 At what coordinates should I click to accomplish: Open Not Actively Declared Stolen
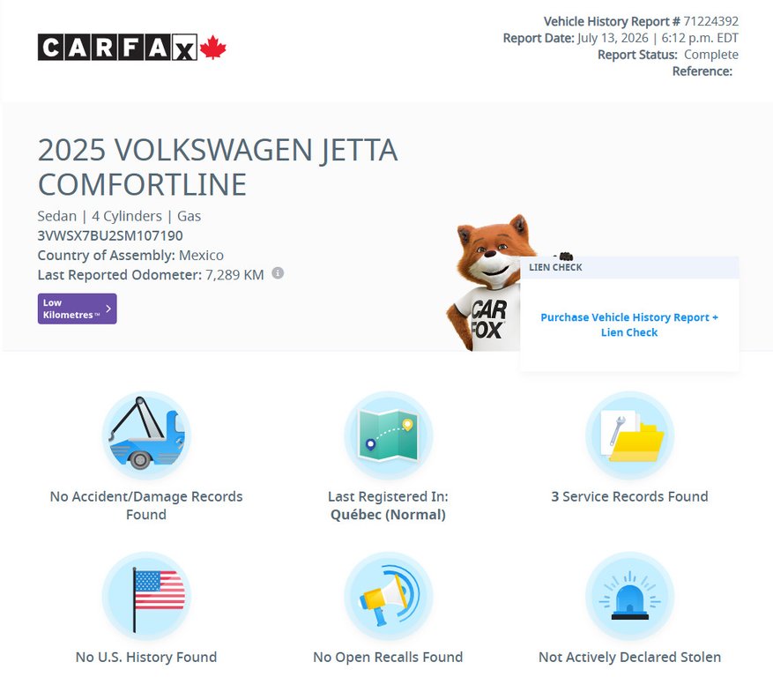click(629, 657)
